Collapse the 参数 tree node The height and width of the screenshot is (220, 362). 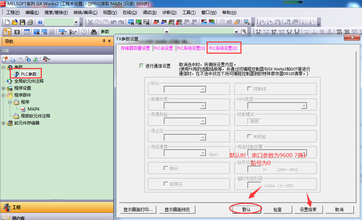[x=3, y=67]
